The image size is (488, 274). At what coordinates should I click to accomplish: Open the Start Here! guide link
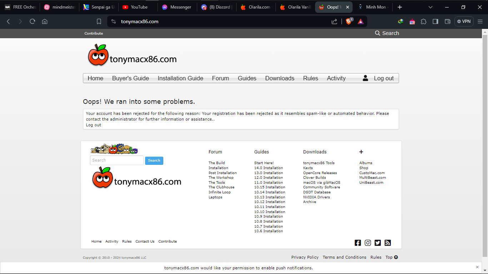[x=264, y=163]
